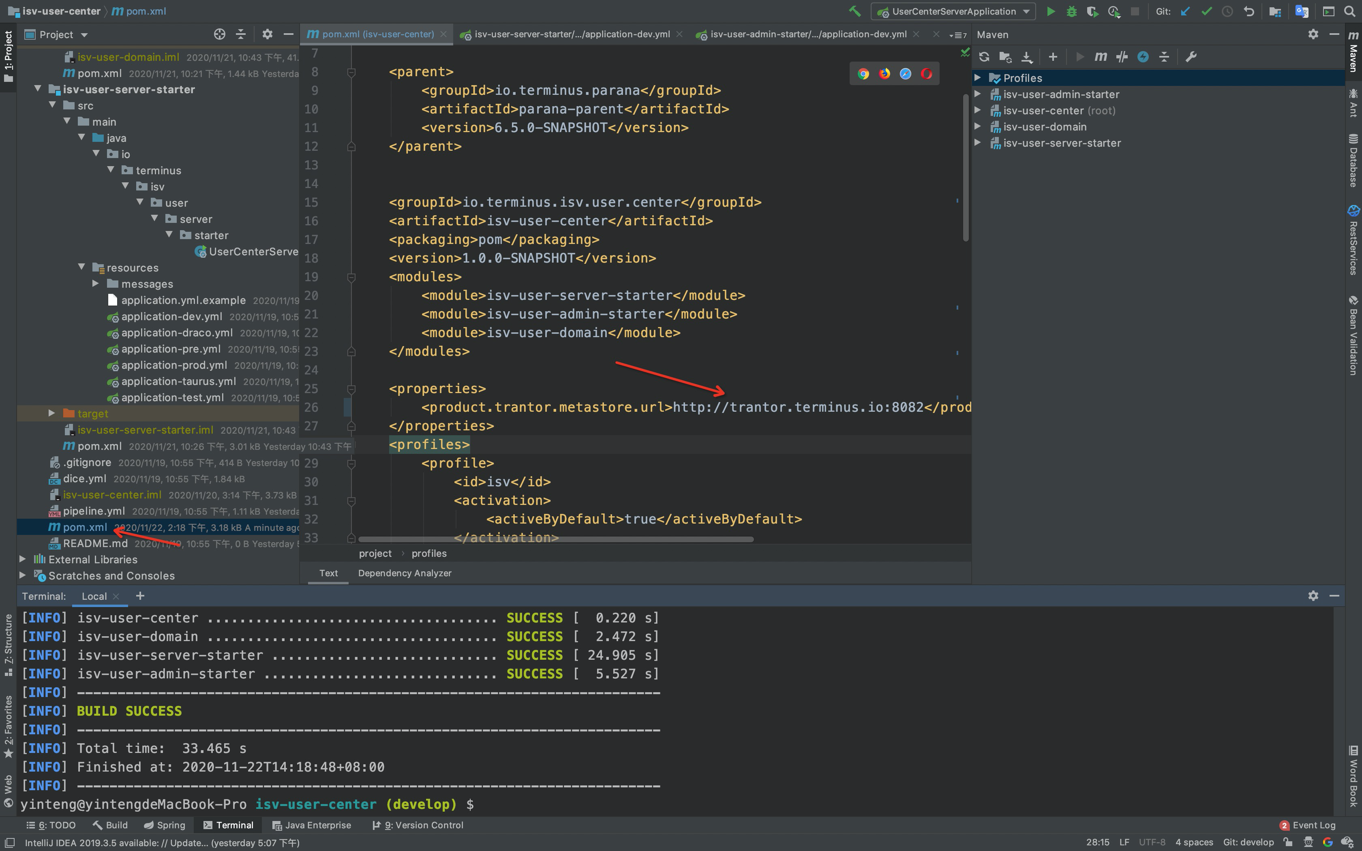Show the hidden editor tabs list
The width and height of the screenshot is (1362, 851).
[958, 35]
